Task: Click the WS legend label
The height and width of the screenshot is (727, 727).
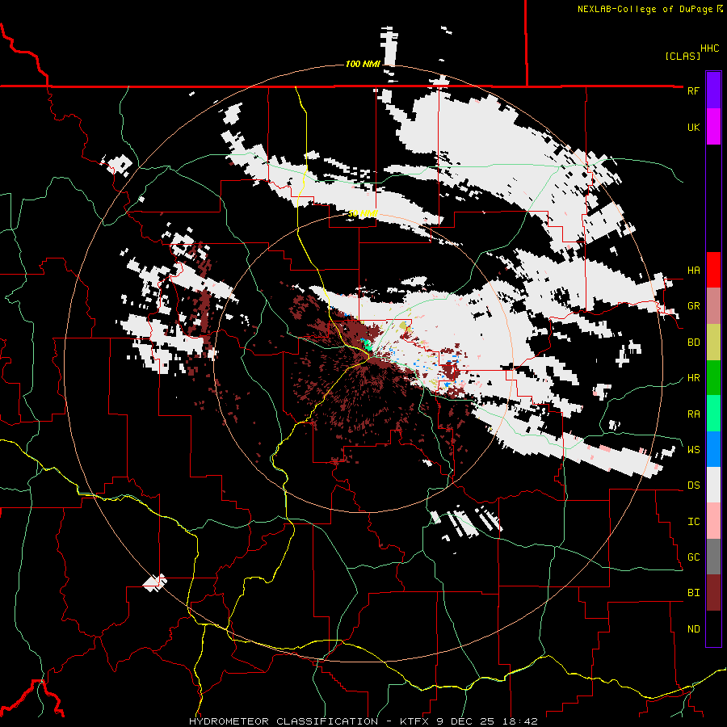Action: (x=693, y=450)
